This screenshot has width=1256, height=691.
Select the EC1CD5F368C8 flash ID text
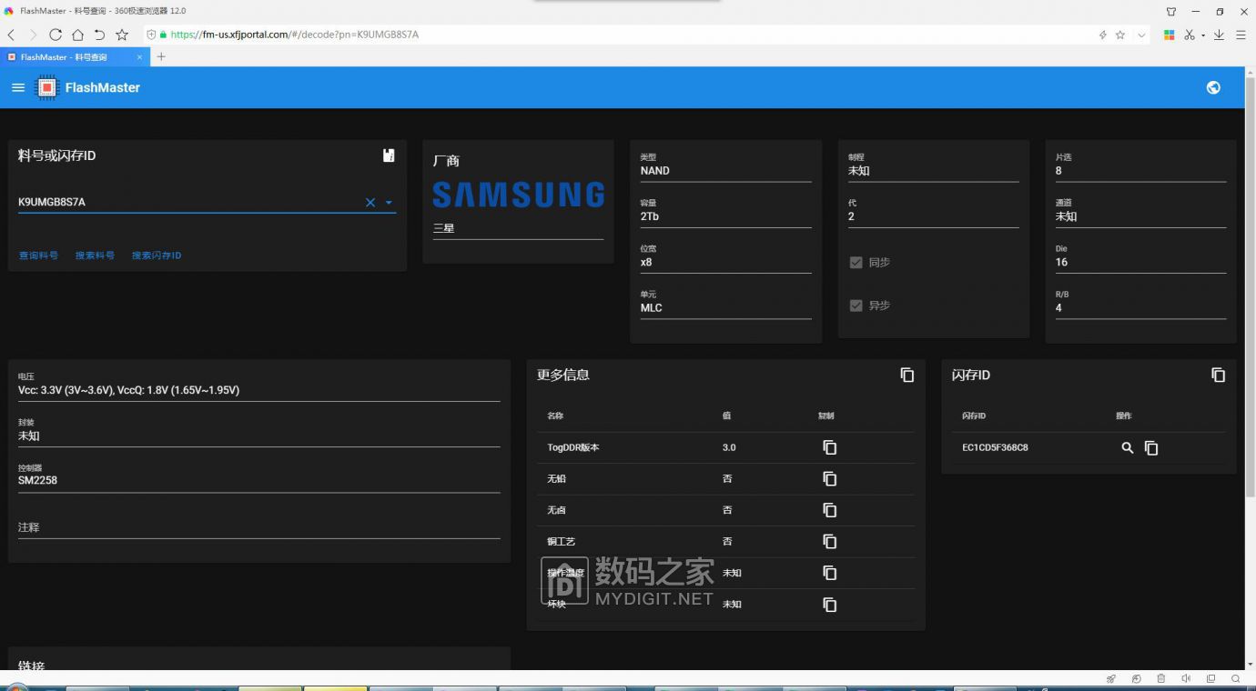pyautogui.click(x=995, y=447)
